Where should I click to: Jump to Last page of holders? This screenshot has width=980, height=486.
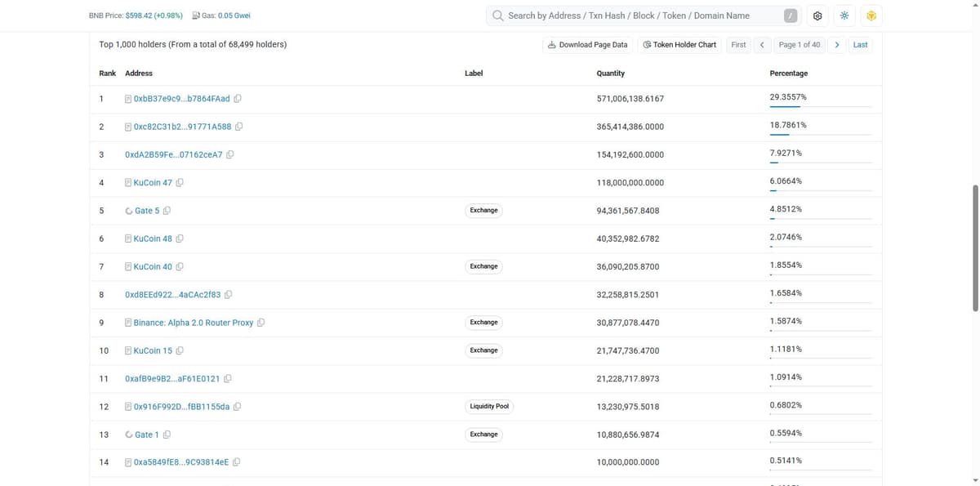coord(860,45)
